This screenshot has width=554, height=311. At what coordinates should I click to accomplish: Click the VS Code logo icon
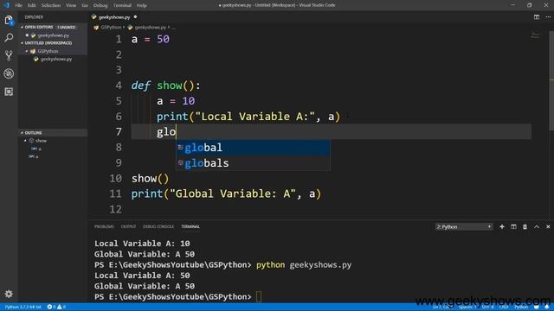6,5
